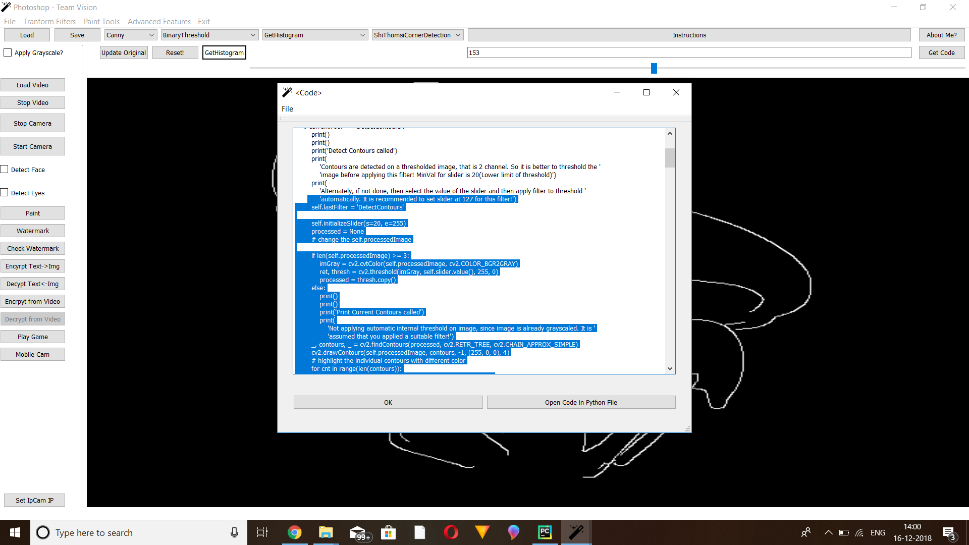The height and width of the screenshot is (545, 969).
Task: Launch PyCharm from taskbar
Action: 545,532
